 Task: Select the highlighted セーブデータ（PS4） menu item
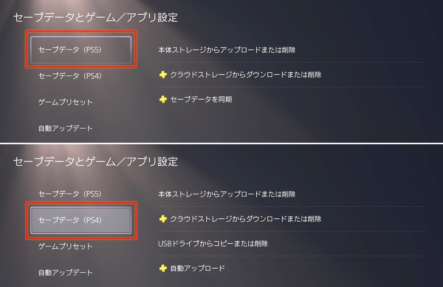pos(81,220)
